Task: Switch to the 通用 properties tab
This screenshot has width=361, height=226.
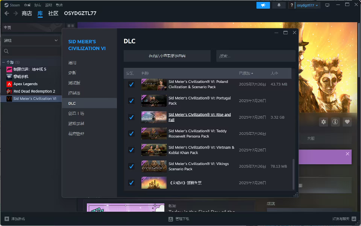Action: tap(89, 63)
